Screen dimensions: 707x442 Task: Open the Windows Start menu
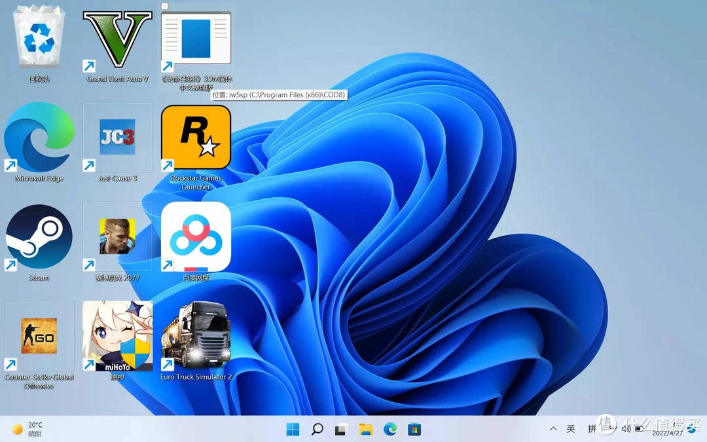coord(293,429)
